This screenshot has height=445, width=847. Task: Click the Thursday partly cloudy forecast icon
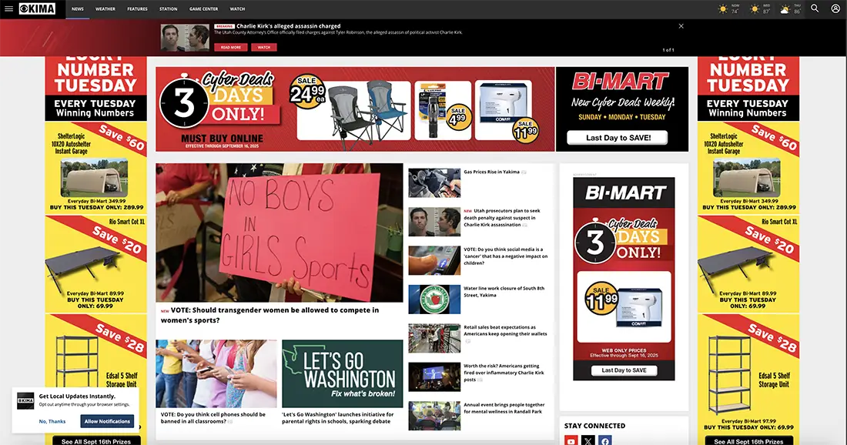pyautogui.click(x=785, y=9)
